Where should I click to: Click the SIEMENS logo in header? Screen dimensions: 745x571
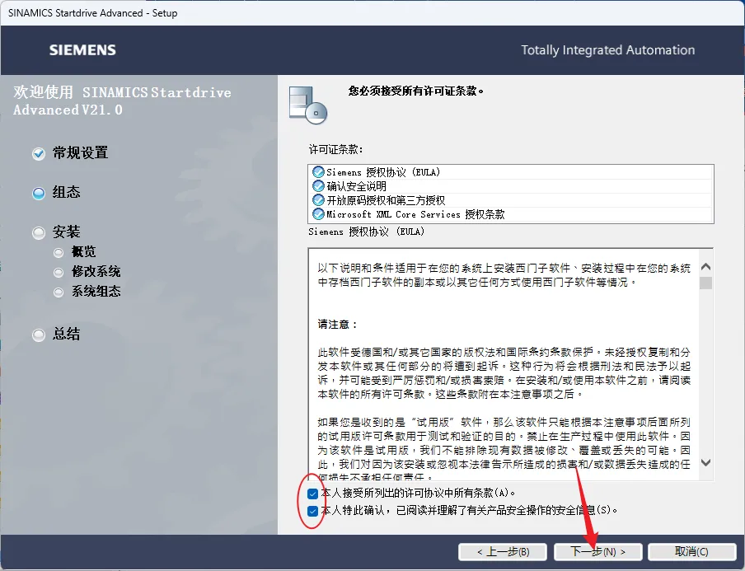[x=82, y=50]
